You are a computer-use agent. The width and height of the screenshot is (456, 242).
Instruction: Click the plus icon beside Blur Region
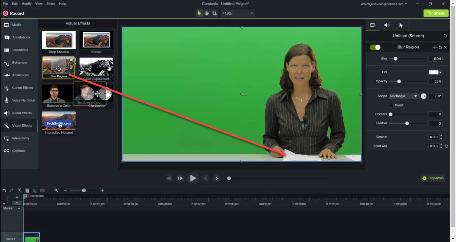pos(435,47)
